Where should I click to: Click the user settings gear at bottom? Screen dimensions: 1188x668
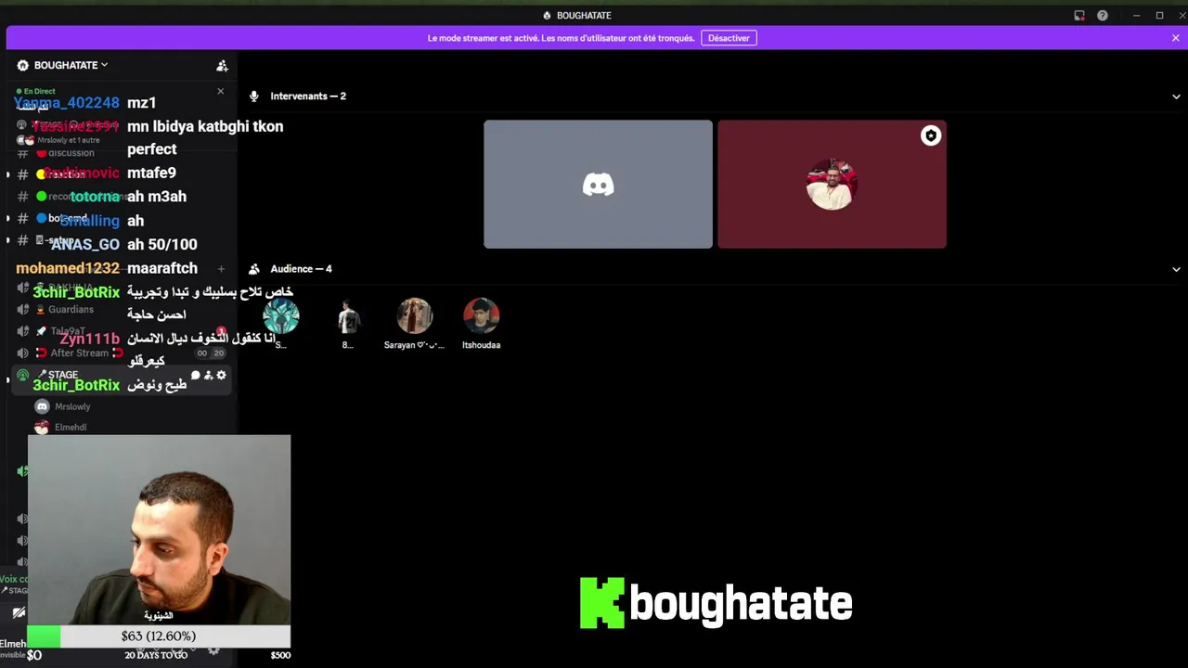point(213,650)
